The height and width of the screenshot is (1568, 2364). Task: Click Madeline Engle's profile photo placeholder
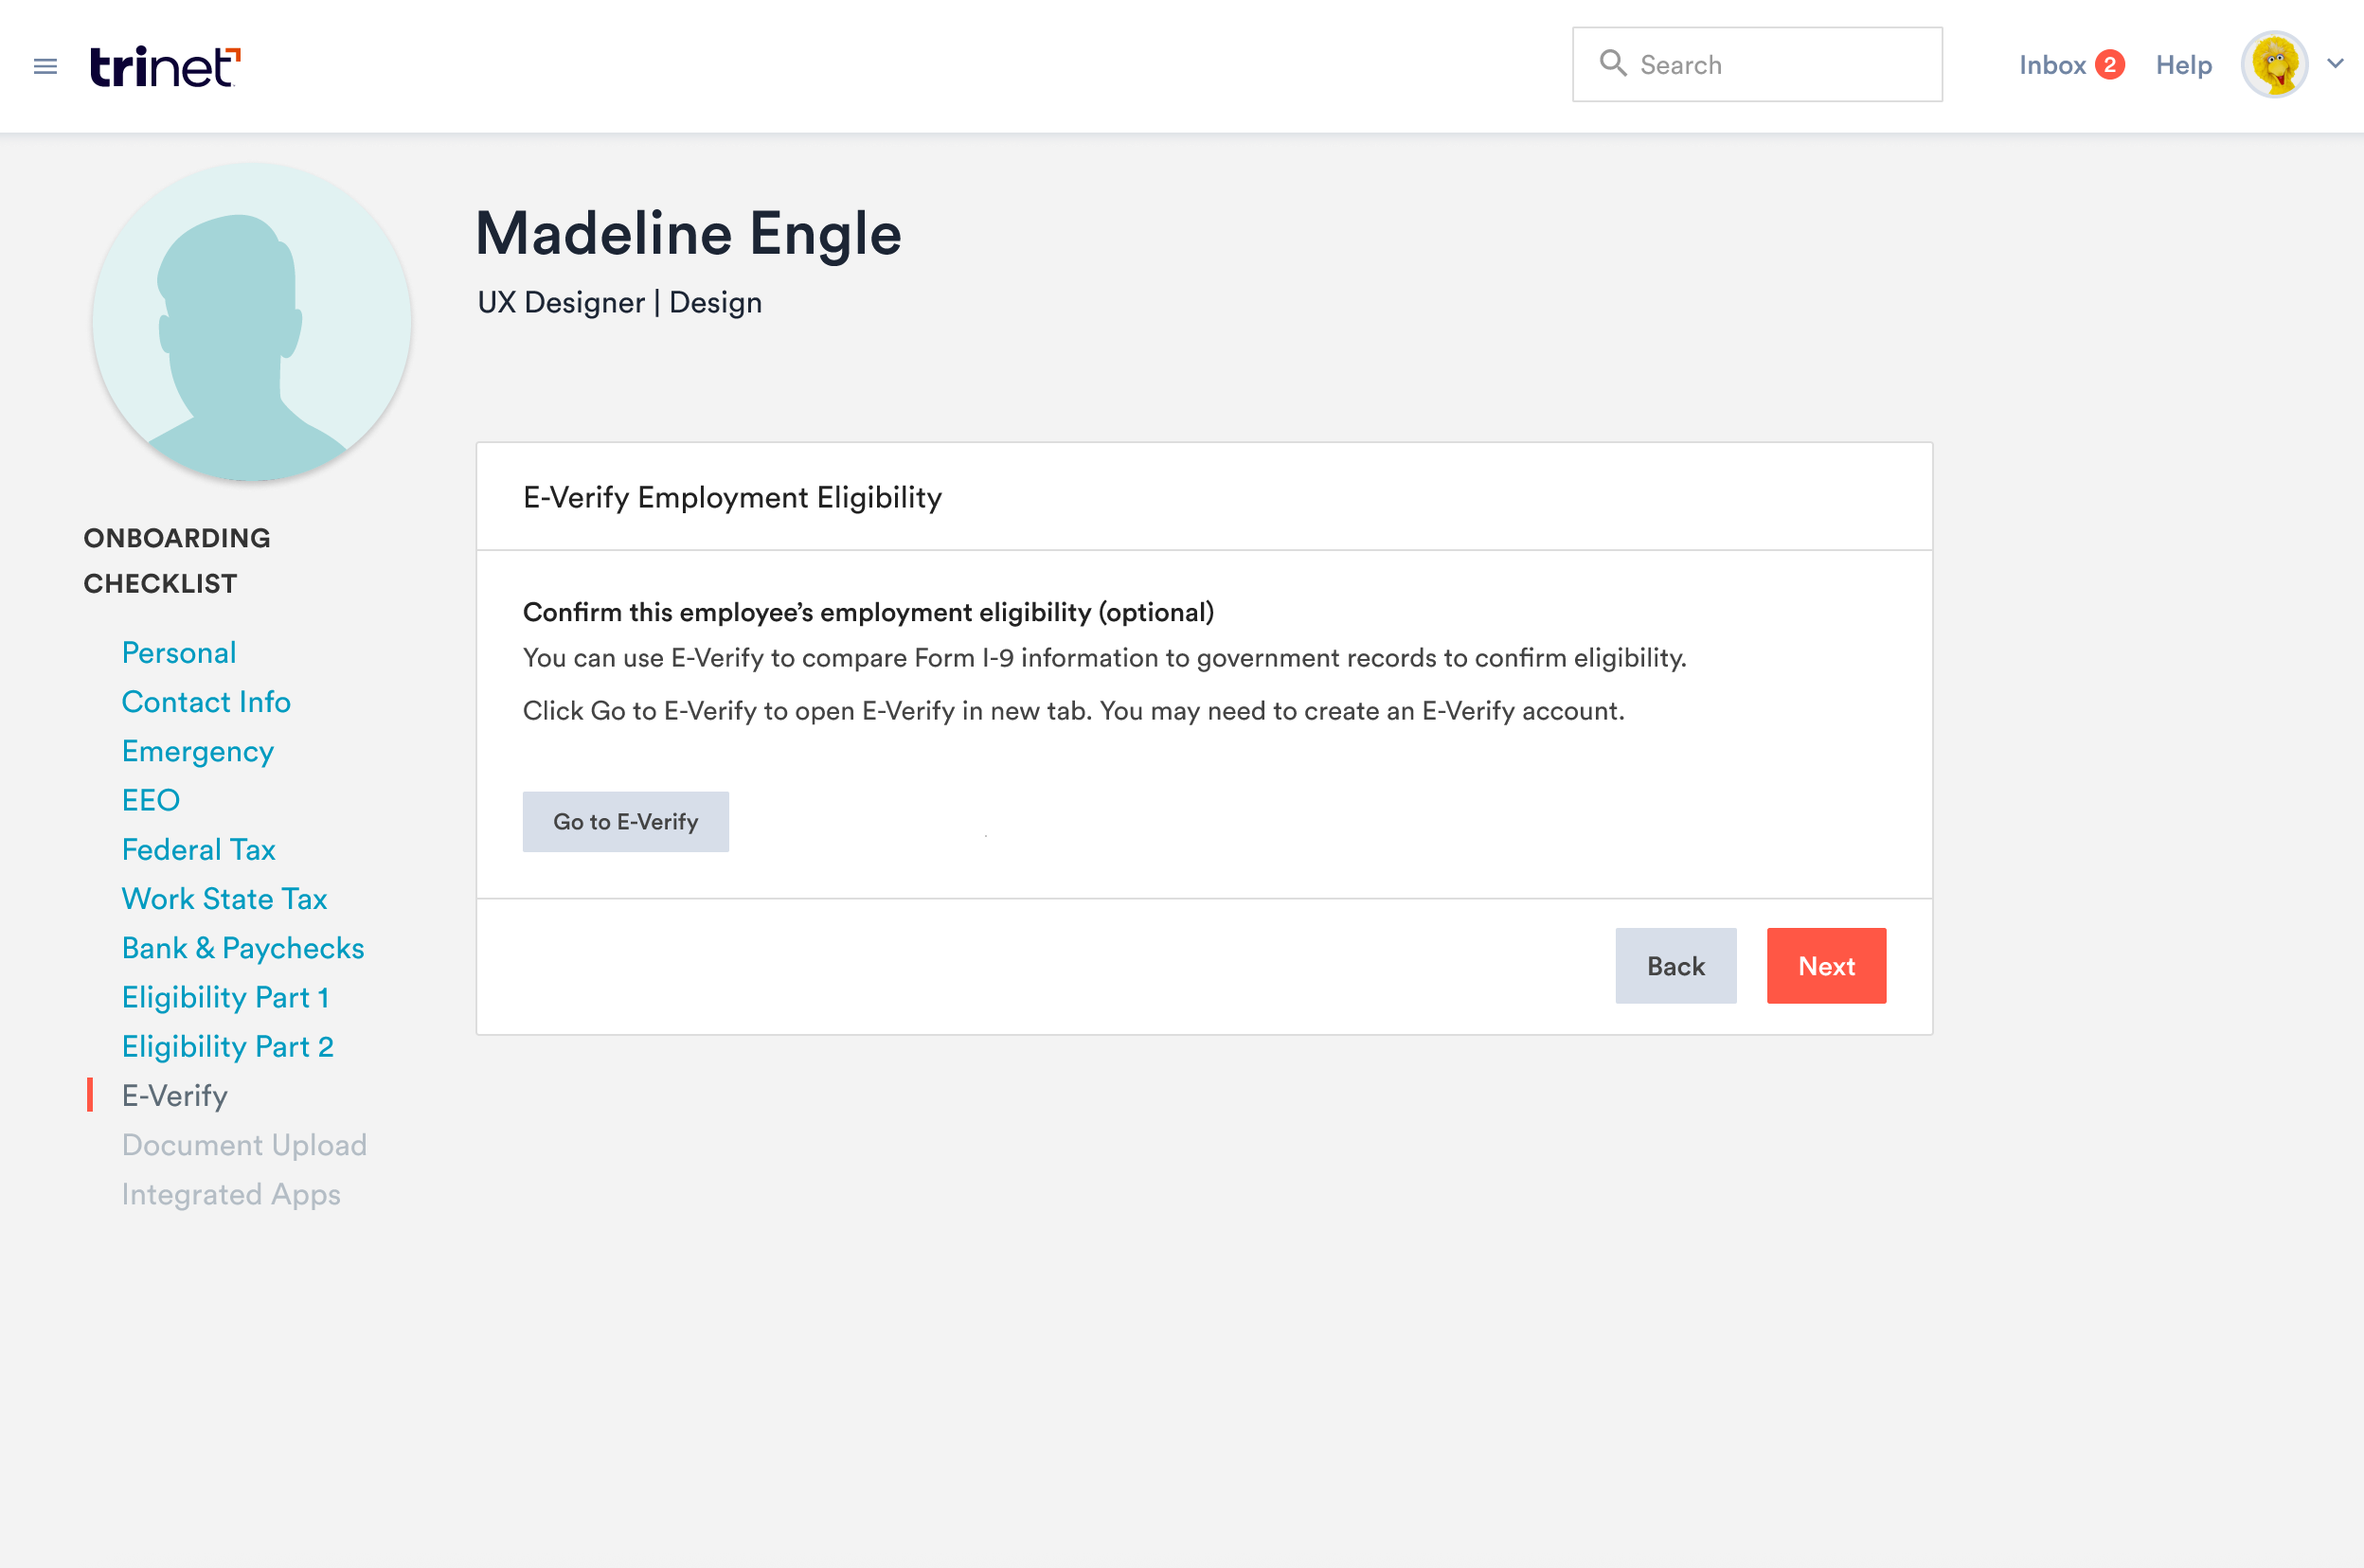point(252,322)
